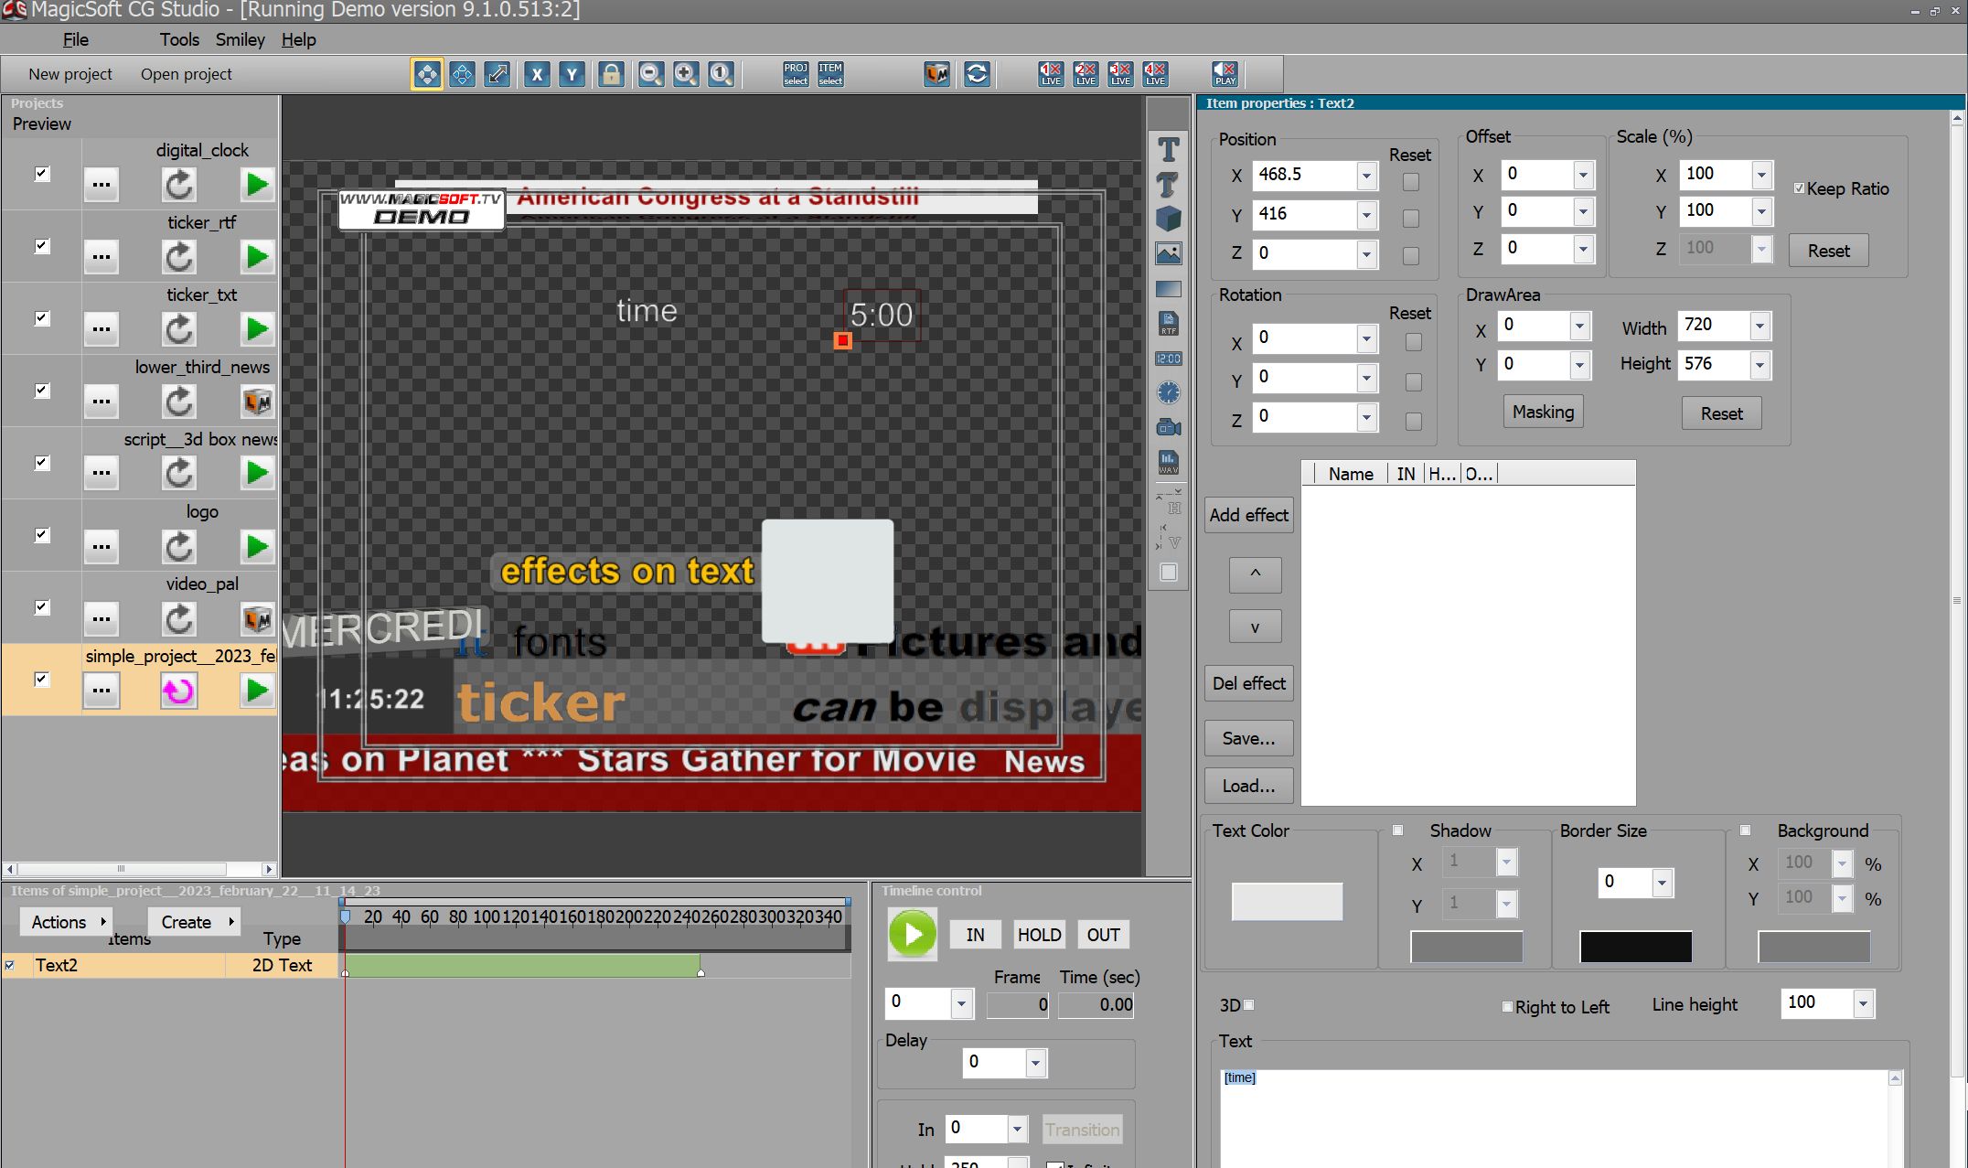The height and width of the screenshot is (1168, 1968).
Task: Select the 3D cube object tool
Action: point(1168,219)
